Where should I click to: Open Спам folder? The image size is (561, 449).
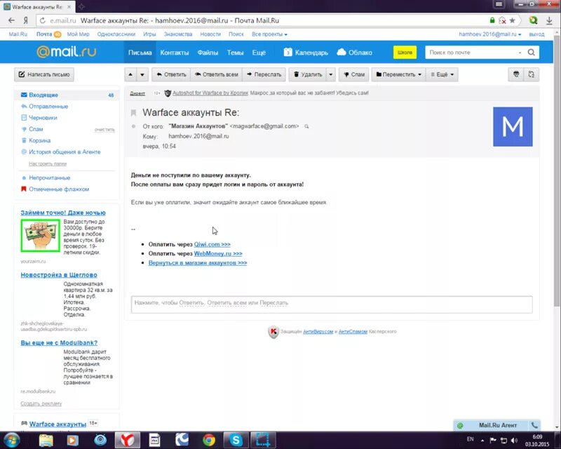point(36,129)
